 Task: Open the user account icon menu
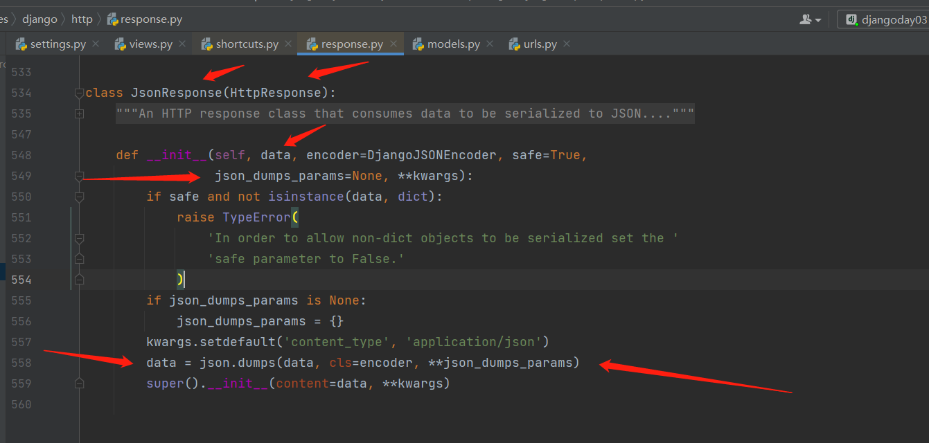(x=810, y=19)
